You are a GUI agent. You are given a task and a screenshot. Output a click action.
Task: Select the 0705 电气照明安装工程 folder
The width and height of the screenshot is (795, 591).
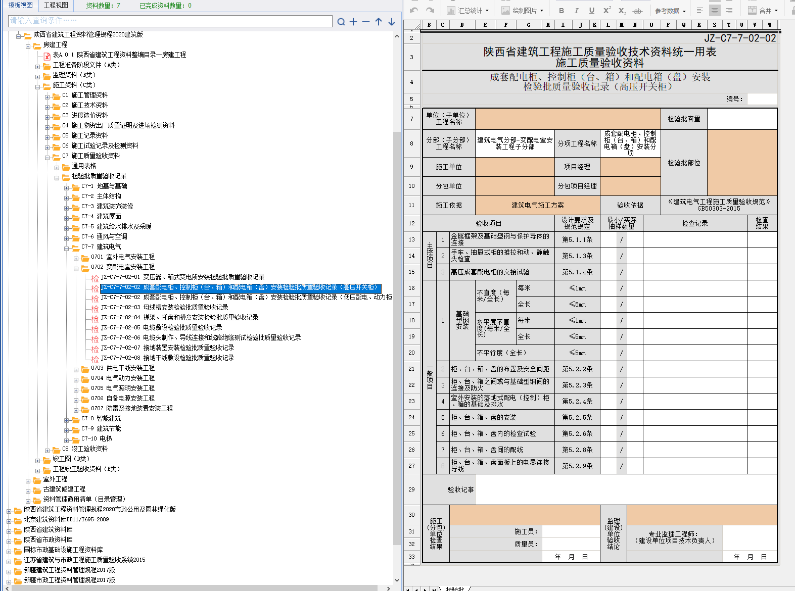(123, 388)
